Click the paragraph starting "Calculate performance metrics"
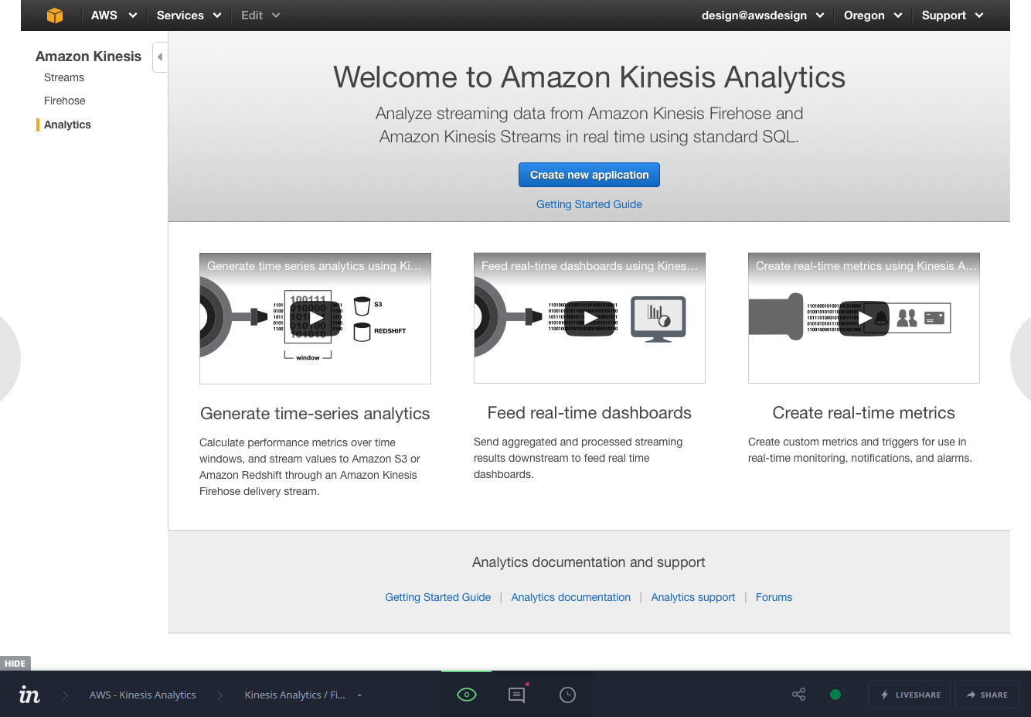Image resolution: width=1031 pixels, height=717 pixels. click(x=310, y=467)
